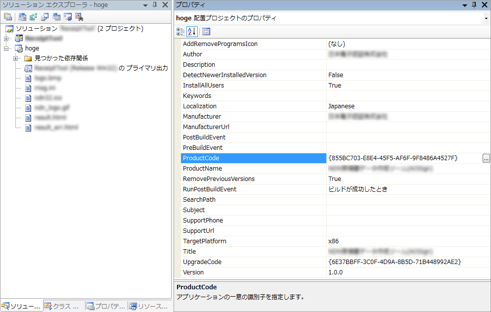Switch properties to Categorized view
491x312 pixels.
(180, 32)
